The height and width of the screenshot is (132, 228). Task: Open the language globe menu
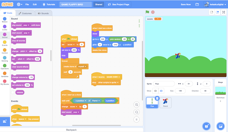coord(20,4)
